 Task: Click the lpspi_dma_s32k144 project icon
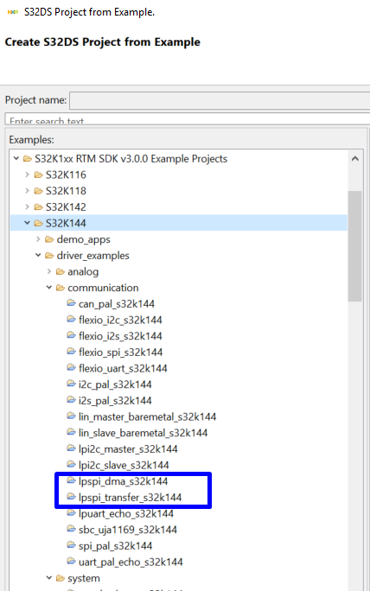point(71,480)
